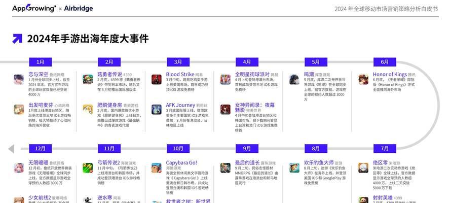Screen dimensions: 451x203
Task: Click the 米哈游 label next to 绝区零
Action: pos(395,163)
